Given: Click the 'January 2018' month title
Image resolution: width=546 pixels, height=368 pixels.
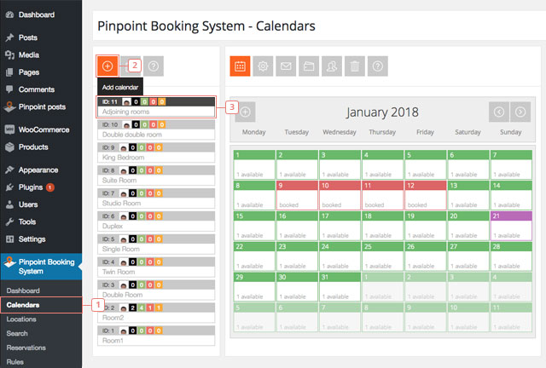Looking at the screenshot, I should [x=382, y=112].
